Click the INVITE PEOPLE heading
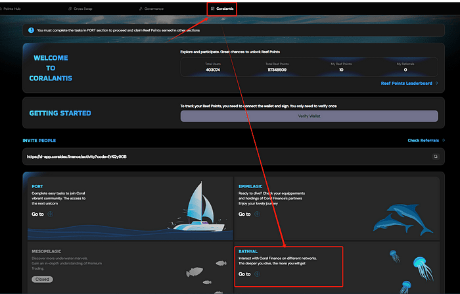The image size is (460, 294). coord(39,141)
